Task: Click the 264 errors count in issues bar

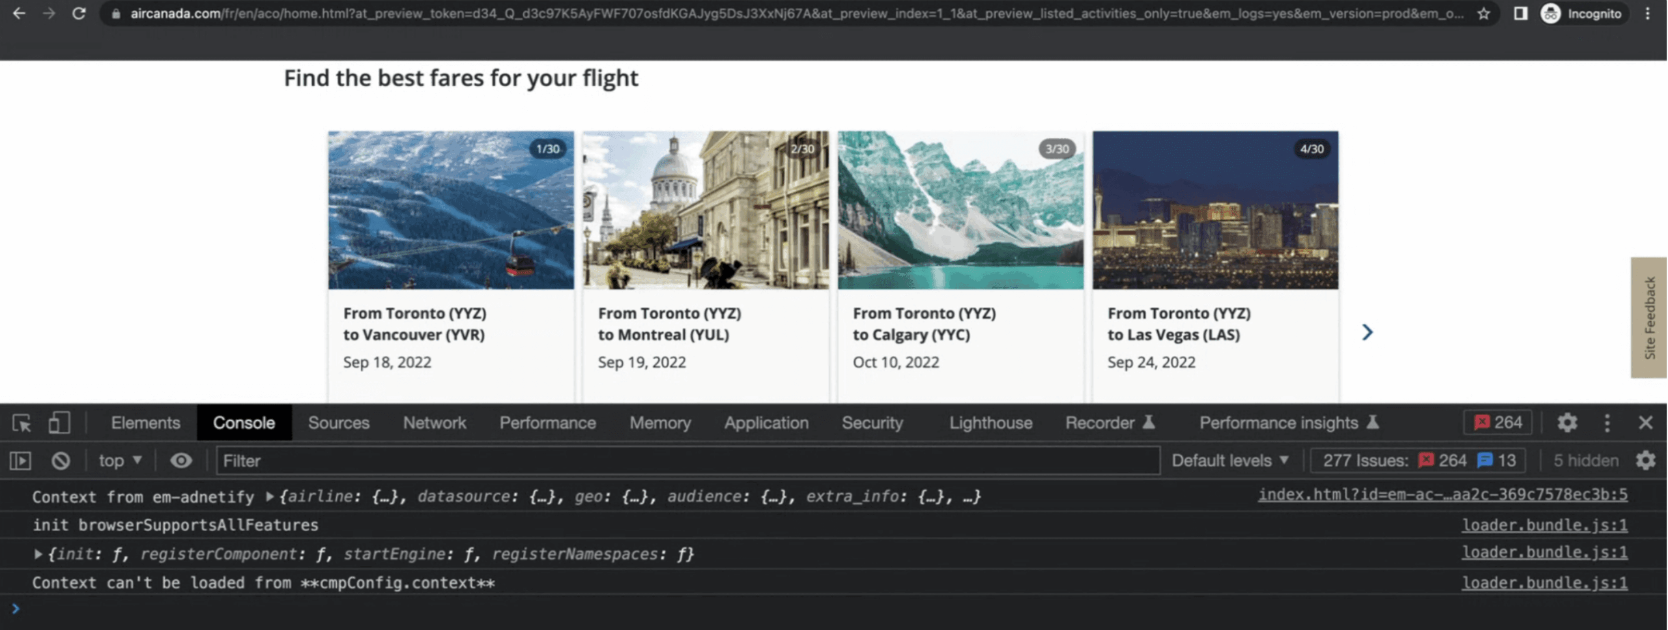Action: [x=1442, y=461]
